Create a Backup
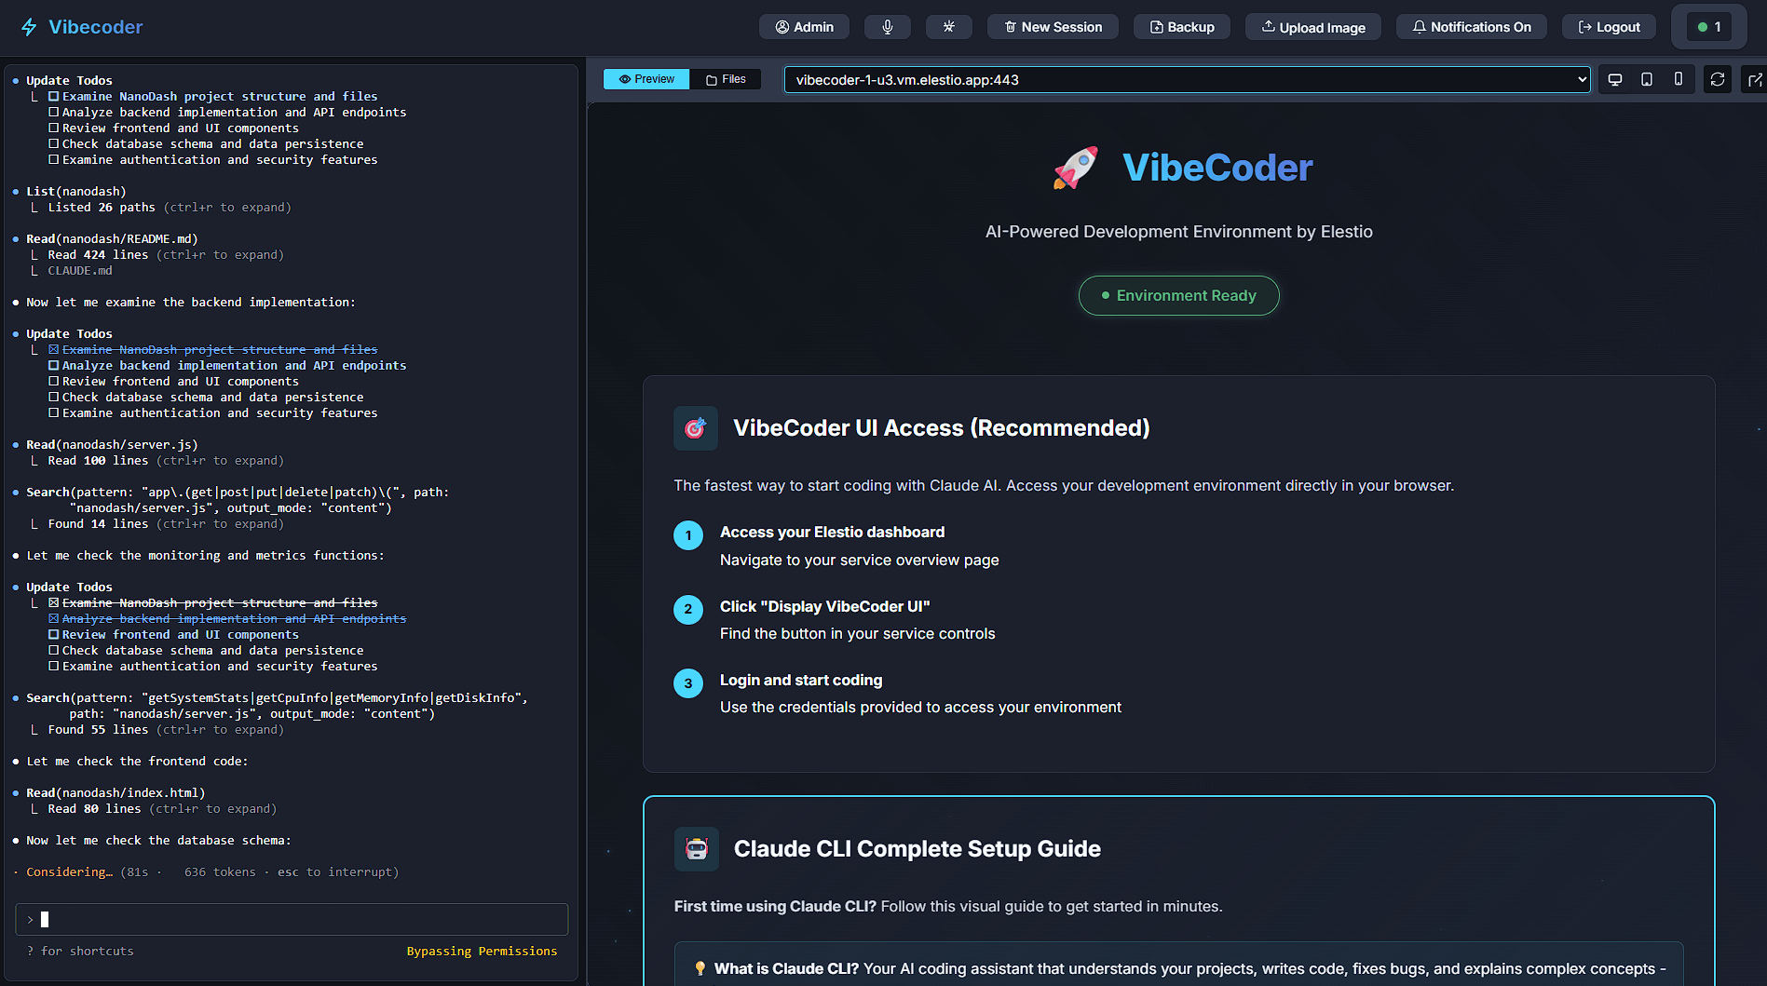This screenshot has width=1767, height=986. pyautogui.click(x=1181, y=26)
